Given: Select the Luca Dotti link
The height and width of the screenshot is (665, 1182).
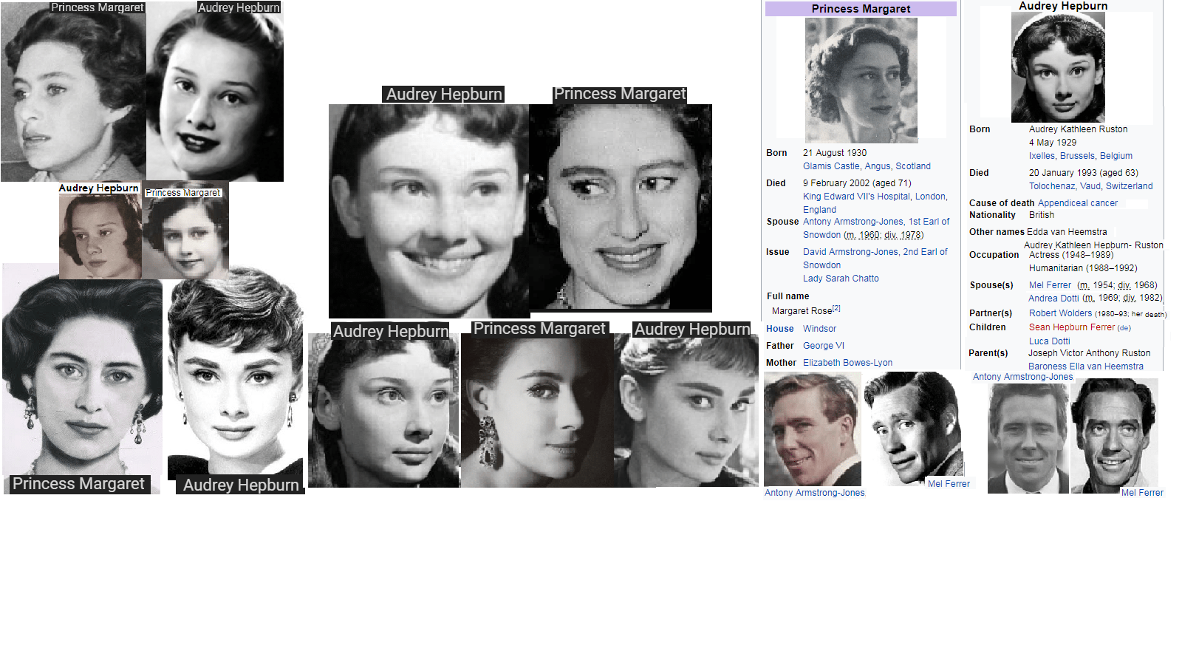Looking at the screenshot, I should [x=1049, y=341].
